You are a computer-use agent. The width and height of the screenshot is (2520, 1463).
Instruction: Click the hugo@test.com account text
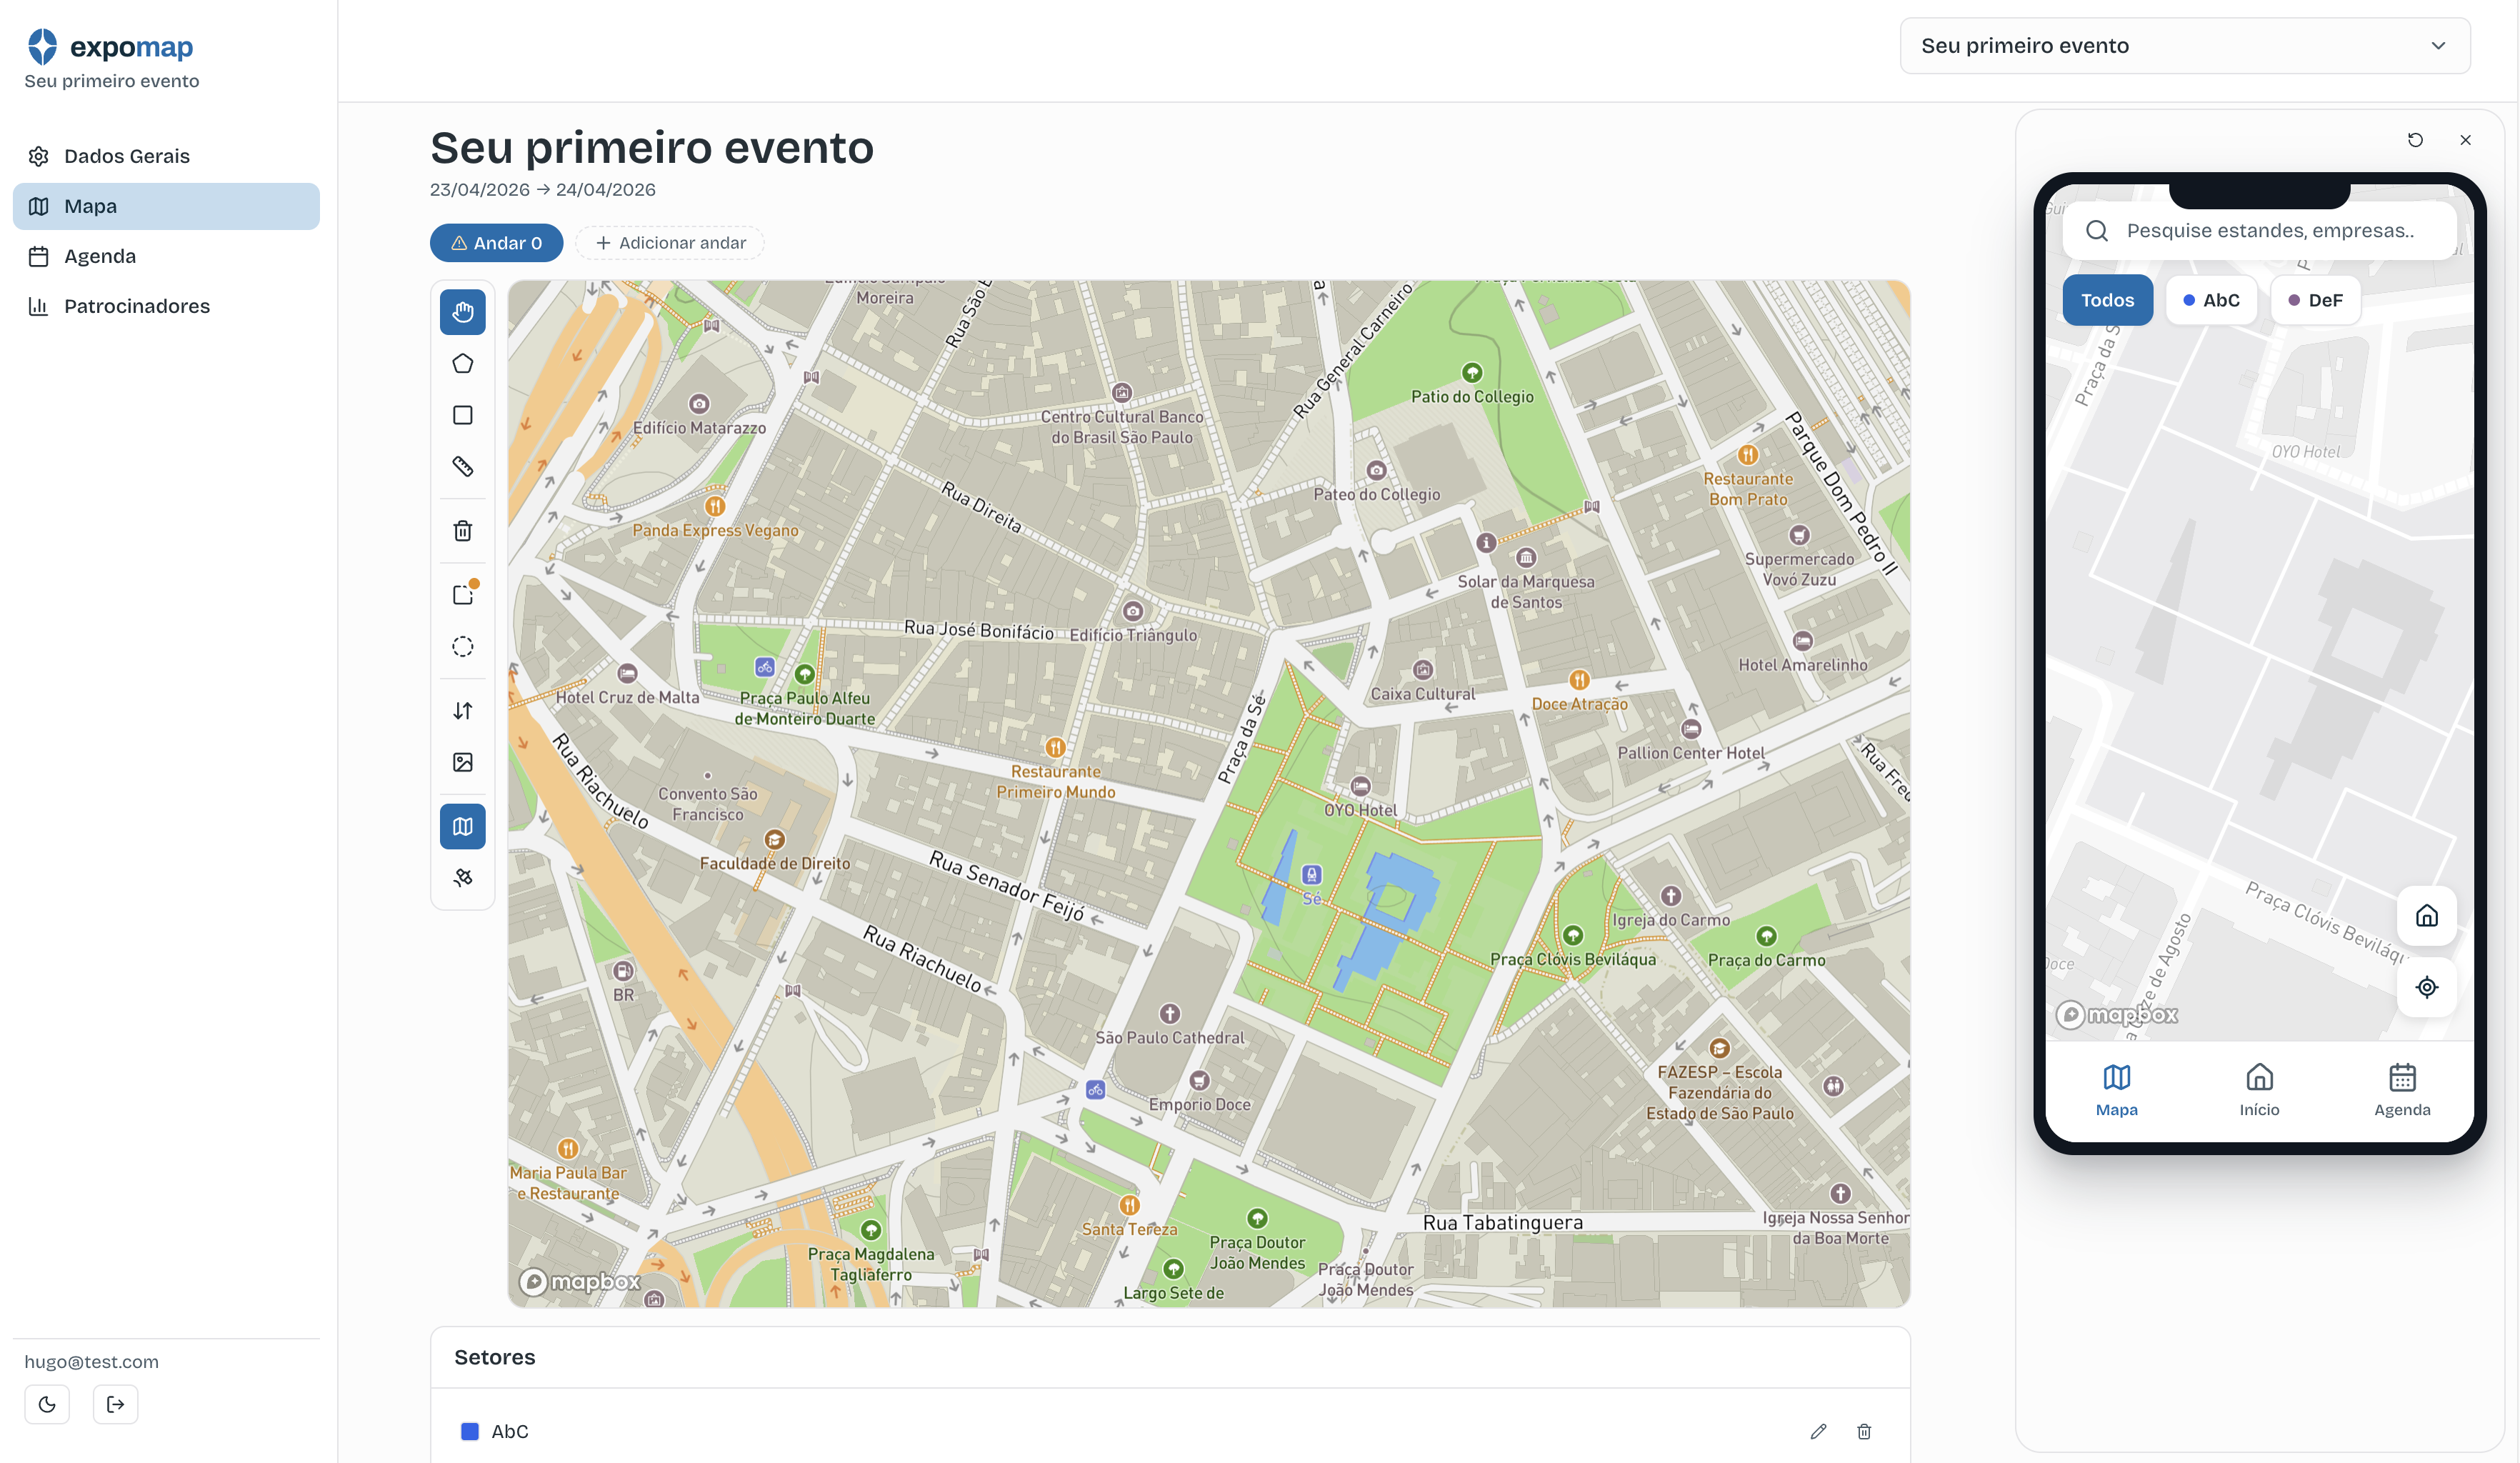click(x=92, y=1362)
